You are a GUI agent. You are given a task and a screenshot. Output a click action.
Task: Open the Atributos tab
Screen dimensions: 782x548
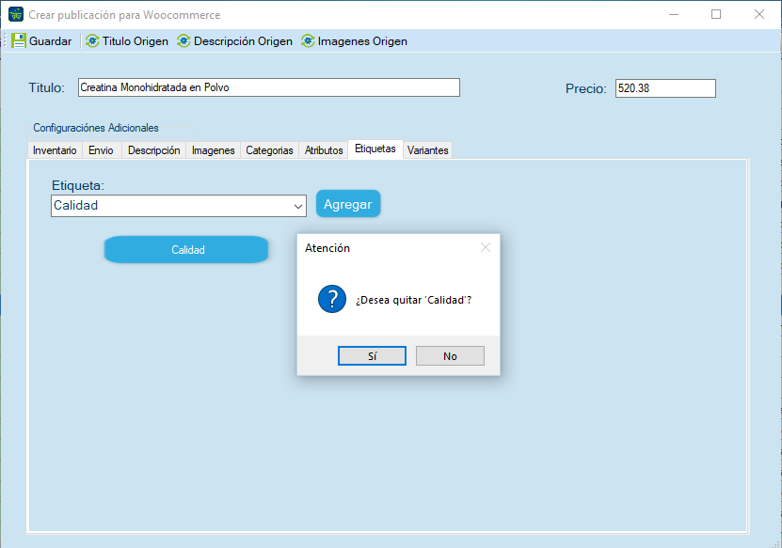[324, 150]
